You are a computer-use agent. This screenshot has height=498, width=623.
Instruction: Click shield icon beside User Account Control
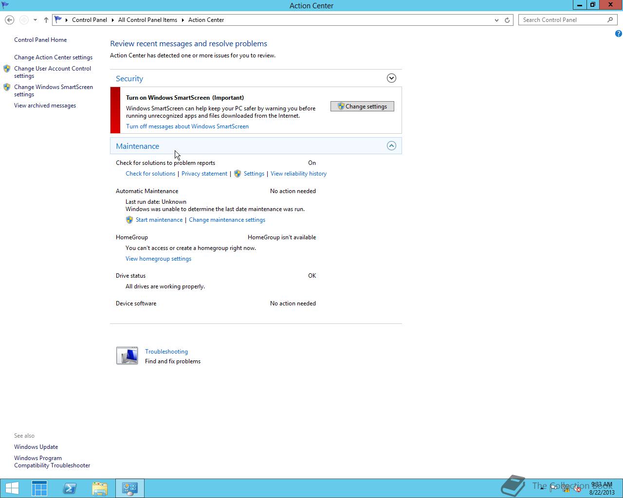(x=7, y=69)
